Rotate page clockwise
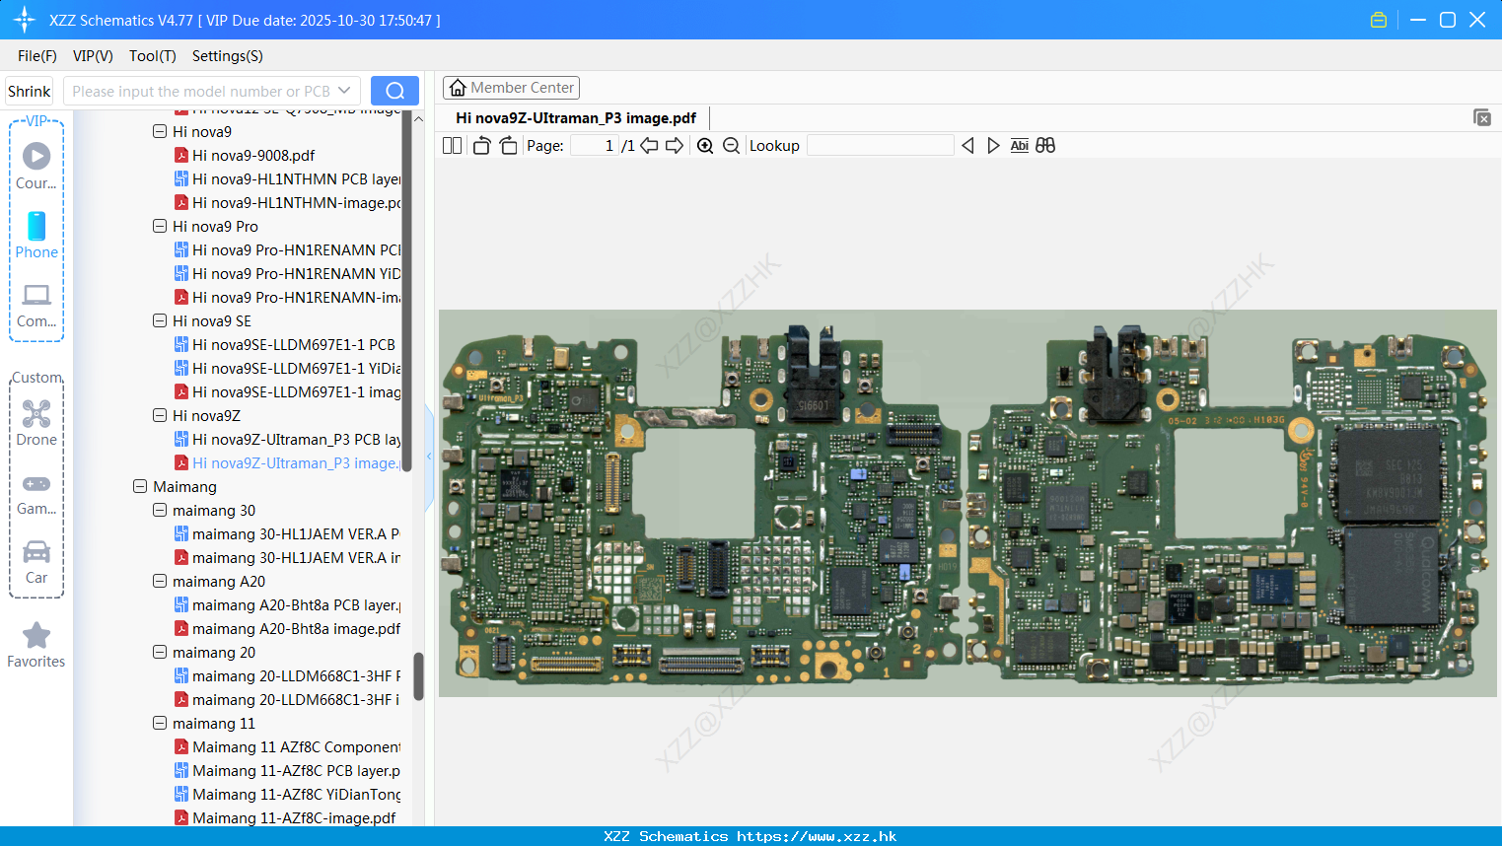The image size is (1502, 846). point(508,146)
